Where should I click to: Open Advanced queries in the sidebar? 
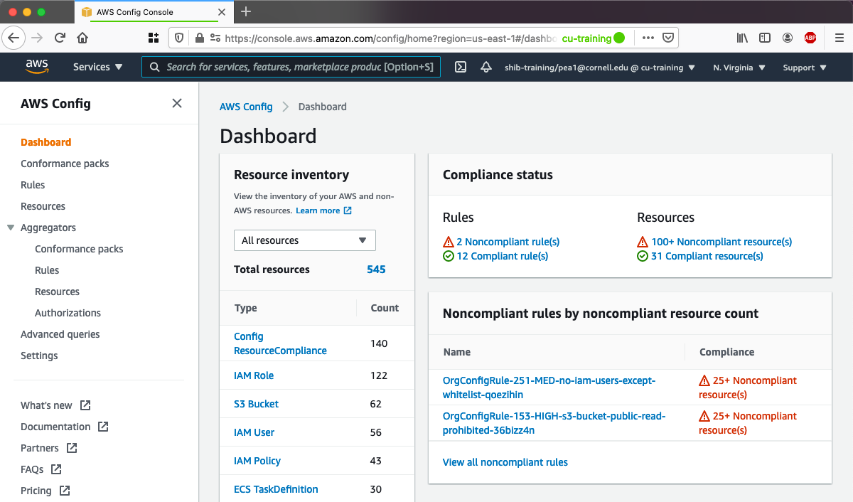pyautogui.click(x=60, y=334)
